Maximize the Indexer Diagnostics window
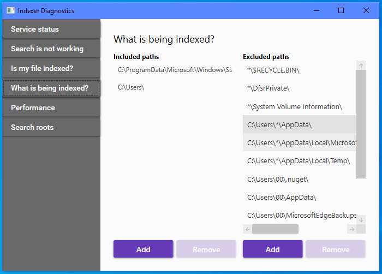 341,10
